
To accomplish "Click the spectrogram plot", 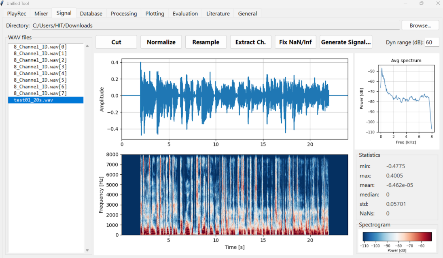I will click(x=235, y=195).
